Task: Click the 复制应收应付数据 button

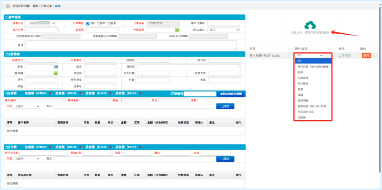Action: 231,94
